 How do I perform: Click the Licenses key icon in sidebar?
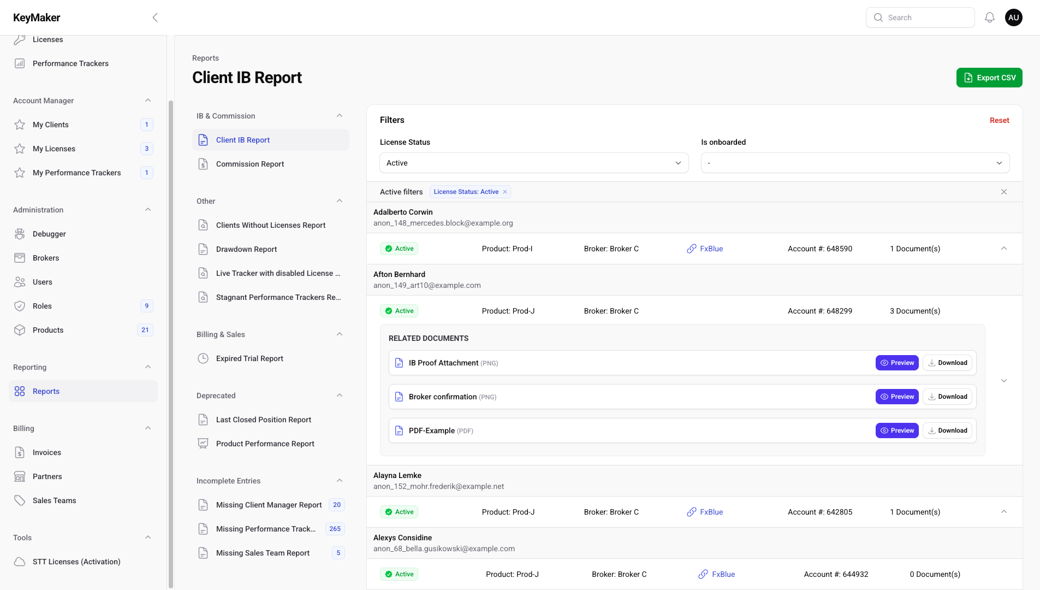(x=20, y=39)
